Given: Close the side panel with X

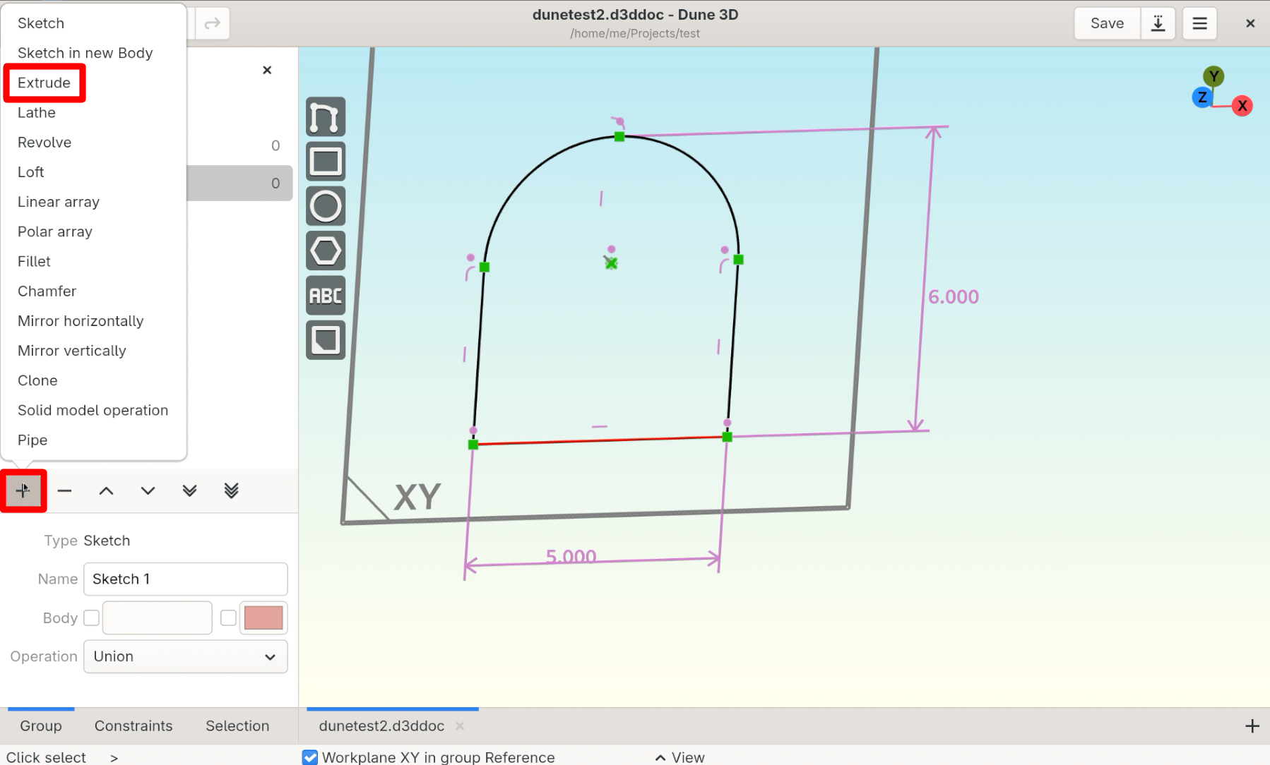Looking at the screenshot, I should (x=267, y=70).
